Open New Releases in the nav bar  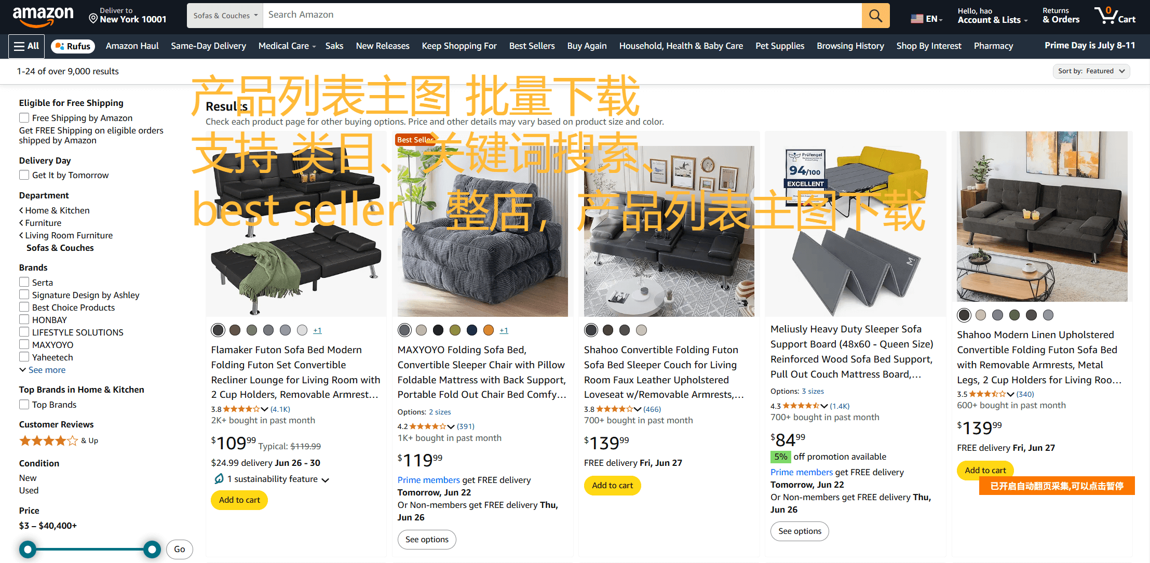click(x=383, y=46)
